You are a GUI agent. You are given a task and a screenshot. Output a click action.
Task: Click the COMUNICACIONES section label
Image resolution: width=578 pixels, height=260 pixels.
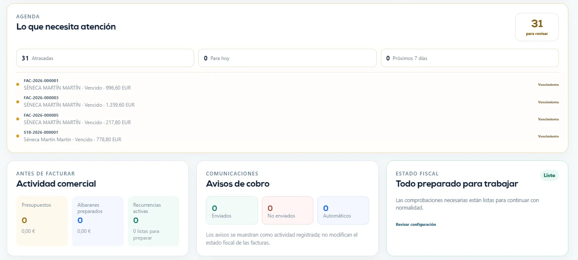232,174
